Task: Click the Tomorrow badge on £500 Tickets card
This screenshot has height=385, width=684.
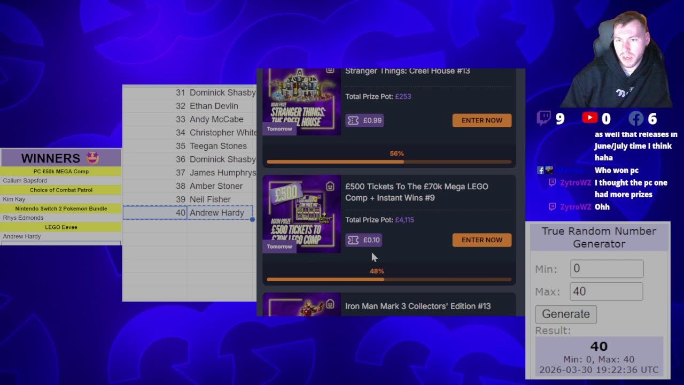Action: point(279,247)
